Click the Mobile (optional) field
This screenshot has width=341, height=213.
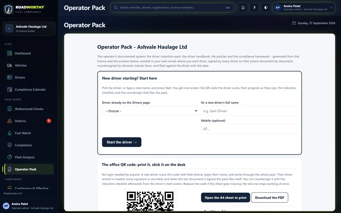(x=249, y=129)
